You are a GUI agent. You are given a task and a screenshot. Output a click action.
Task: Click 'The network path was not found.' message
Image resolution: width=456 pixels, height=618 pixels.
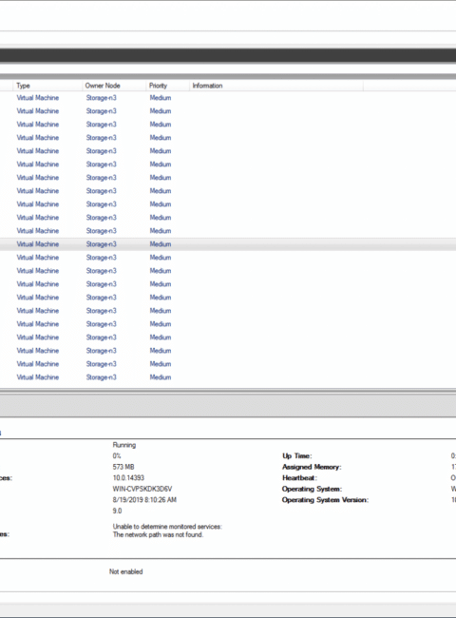pos(158,535)
